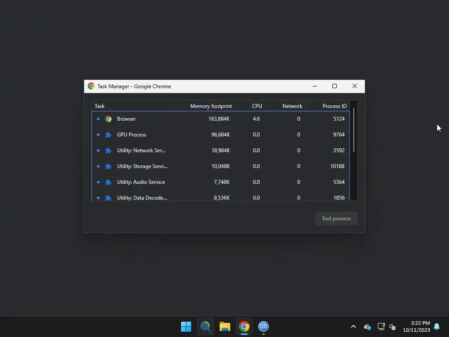Select the Browser task row
Viewport: 449px width, 337px height.
[x=221, y=119]
